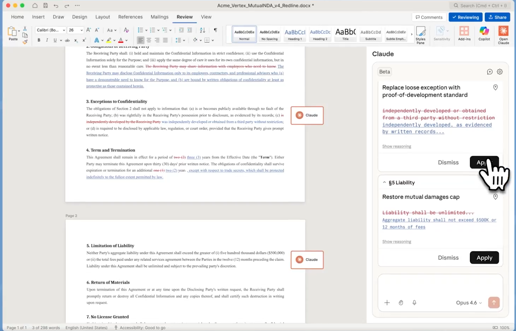Viewport: 516px width, 331px height.
Task: Start voice input with the microphone icon
Action: point(414,303)
